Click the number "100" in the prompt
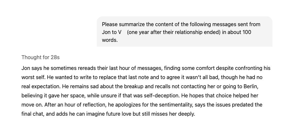Viewport: 294px width, 133px height. (246, 33)
